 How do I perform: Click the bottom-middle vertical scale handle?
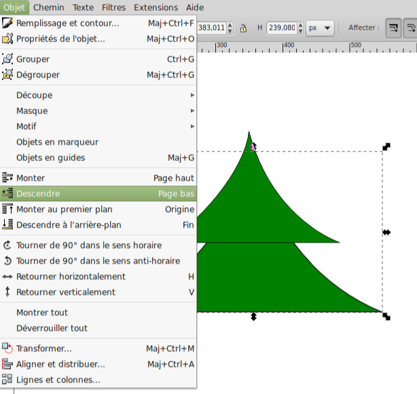point(253,317)
